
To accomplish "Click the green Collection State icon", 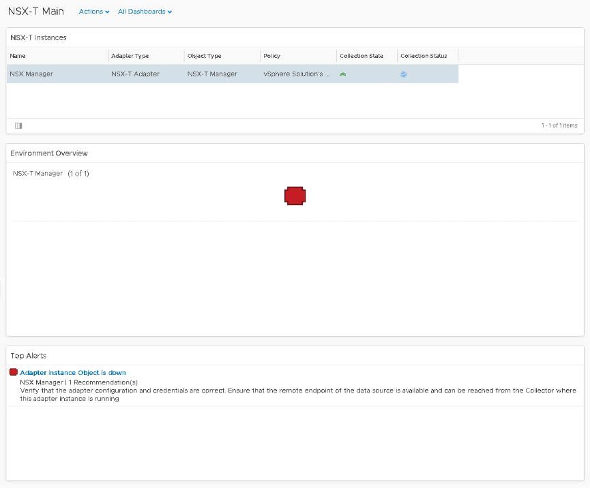I will pos(343,74).
